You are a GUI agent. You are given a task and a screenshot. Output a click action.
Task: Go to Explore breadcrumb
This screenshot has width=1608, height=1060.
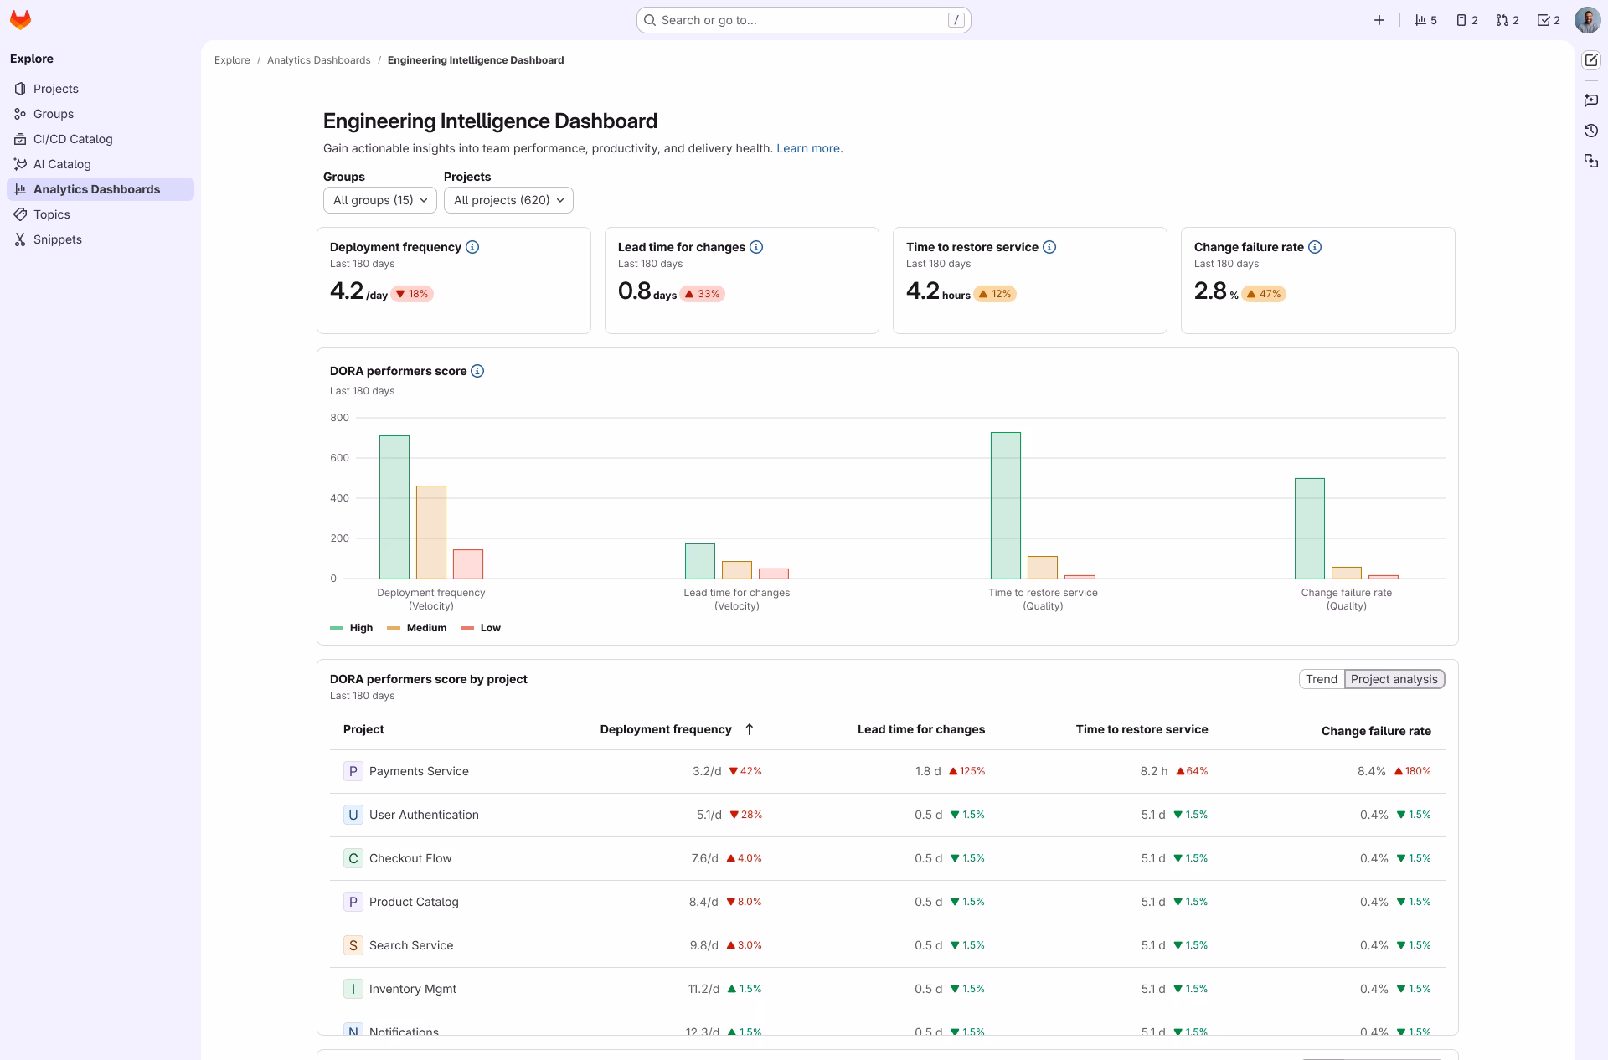tap(232, 60)
